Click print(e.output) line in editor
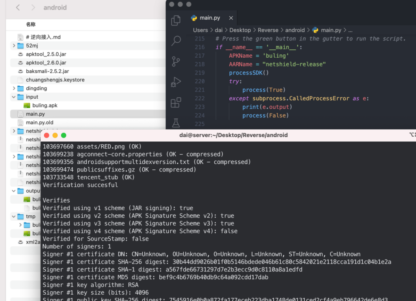 (x=267, y=107)
